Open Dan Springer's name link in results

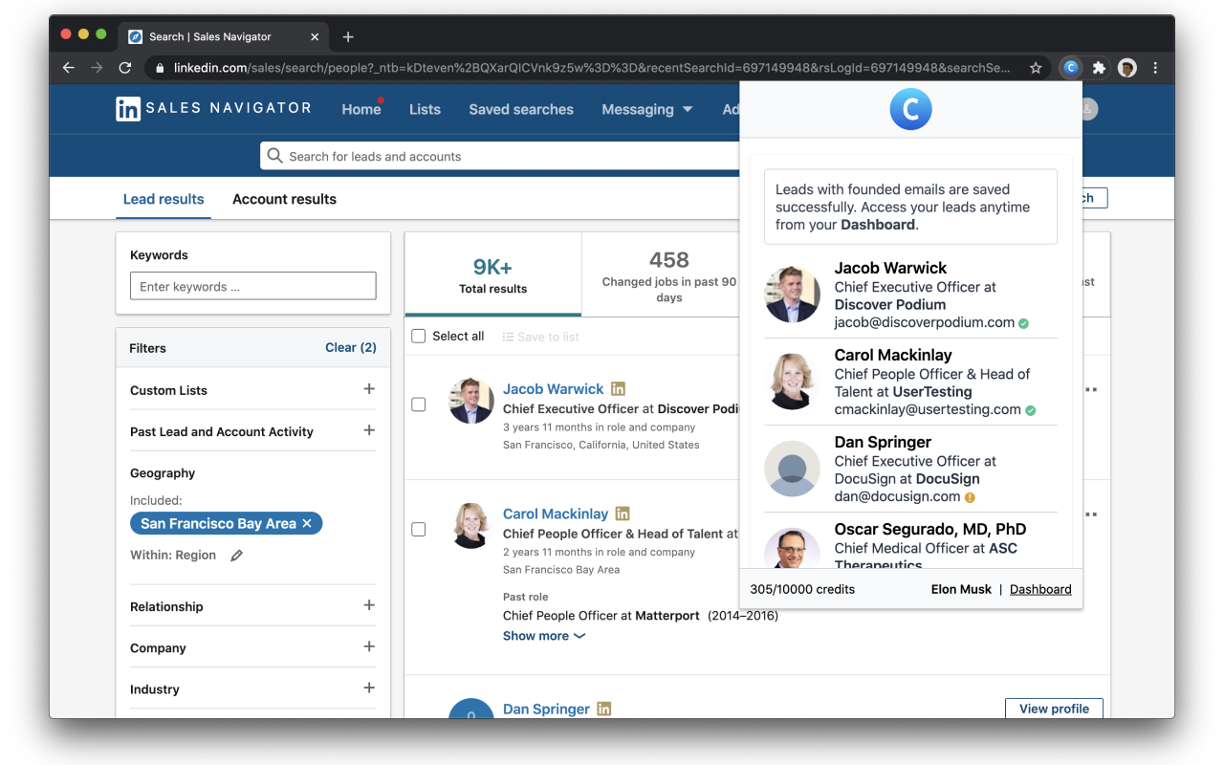tap(546, 709)
